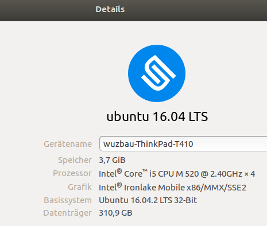
Task: Click the blue circular distribution logo
Action: 157,73
